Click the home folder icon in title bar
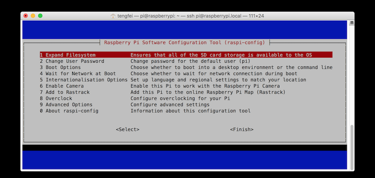Image resolution: width=375 pixels, height=178 pixels. pos(113,16)
